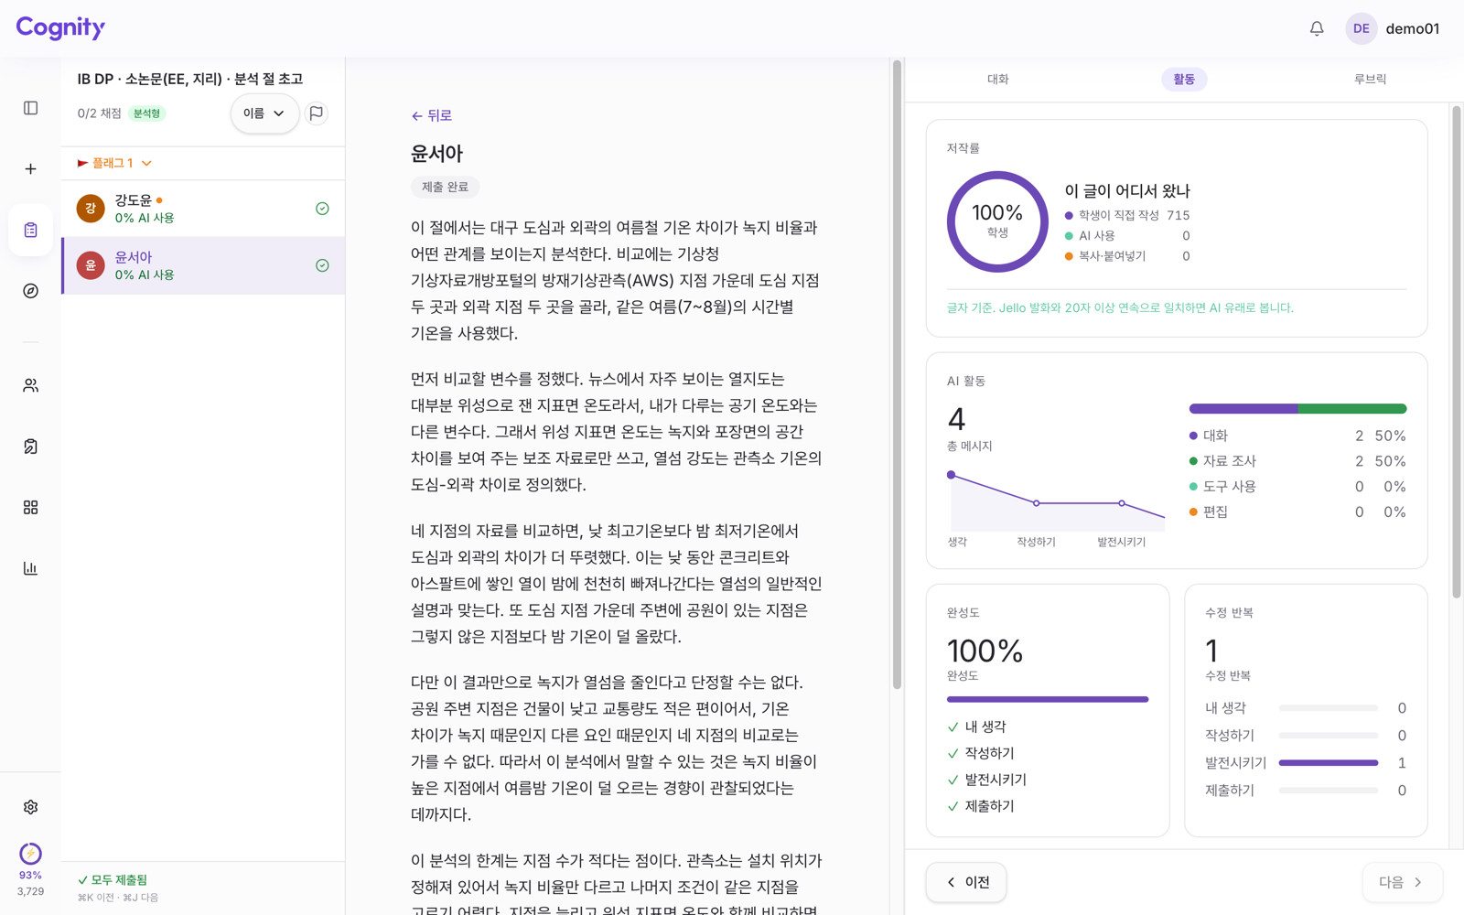Click the 다음 button
Screen dimensions: 1464x915
(1402, 882)
